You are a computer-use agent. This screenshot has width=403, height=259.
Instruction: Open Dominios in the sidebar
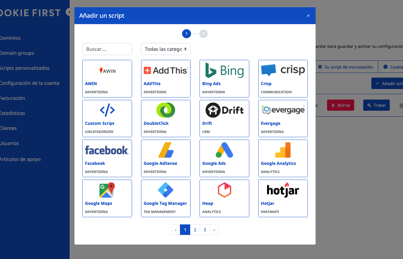click(10, 38)
